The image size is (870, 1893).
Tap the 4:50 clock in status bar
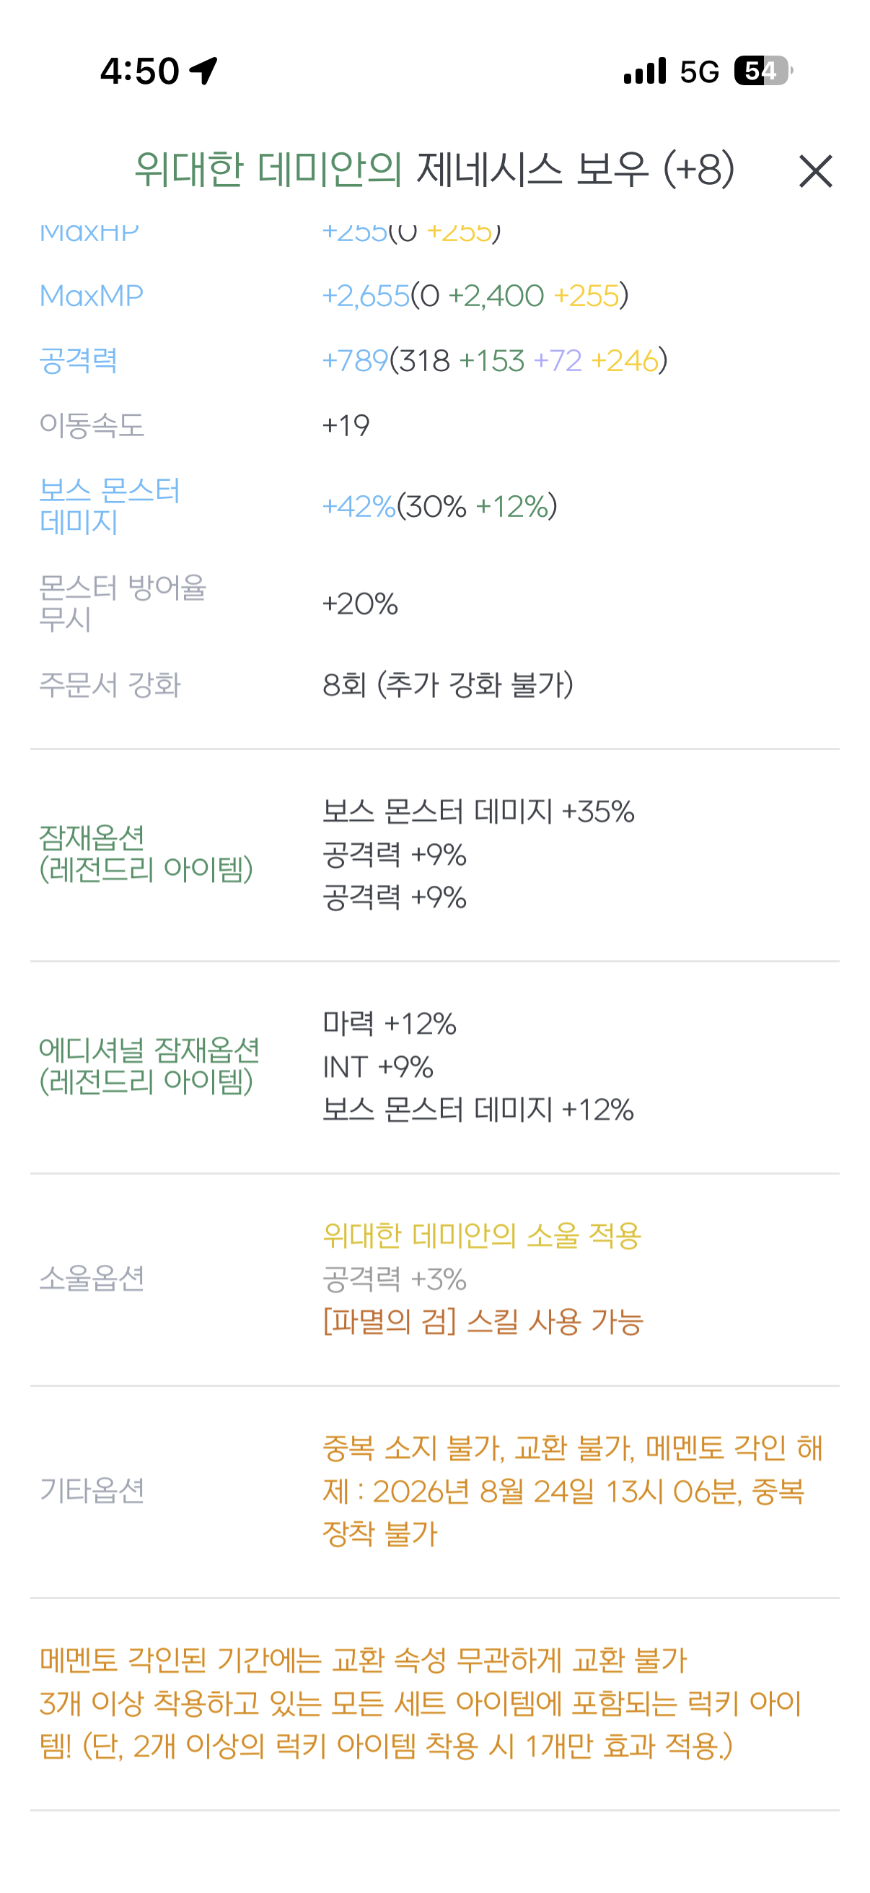click(139, 71)
